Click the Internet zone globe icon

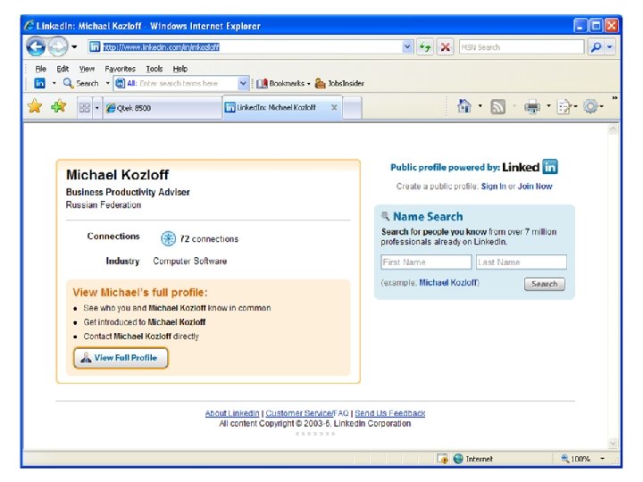click(x=458, y=459)
